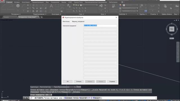Close the Редактирование атрибутов dialog
The width and height of the screenshot is (180, 101).
[x=116, y=17]
